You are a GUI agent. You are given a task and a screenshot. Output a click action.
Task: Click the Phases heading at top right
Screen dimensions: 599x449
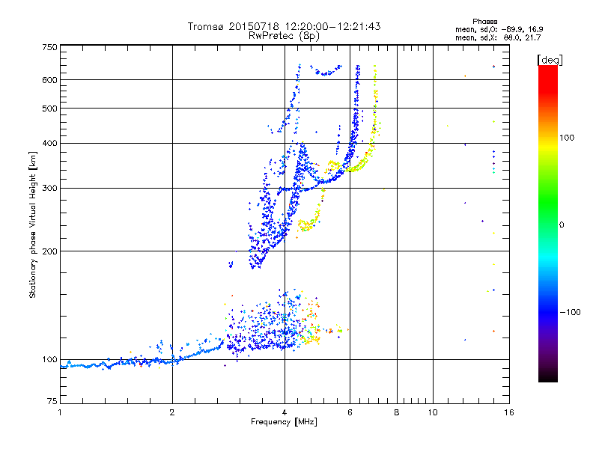pyautogui.click(x=484, y=22)
